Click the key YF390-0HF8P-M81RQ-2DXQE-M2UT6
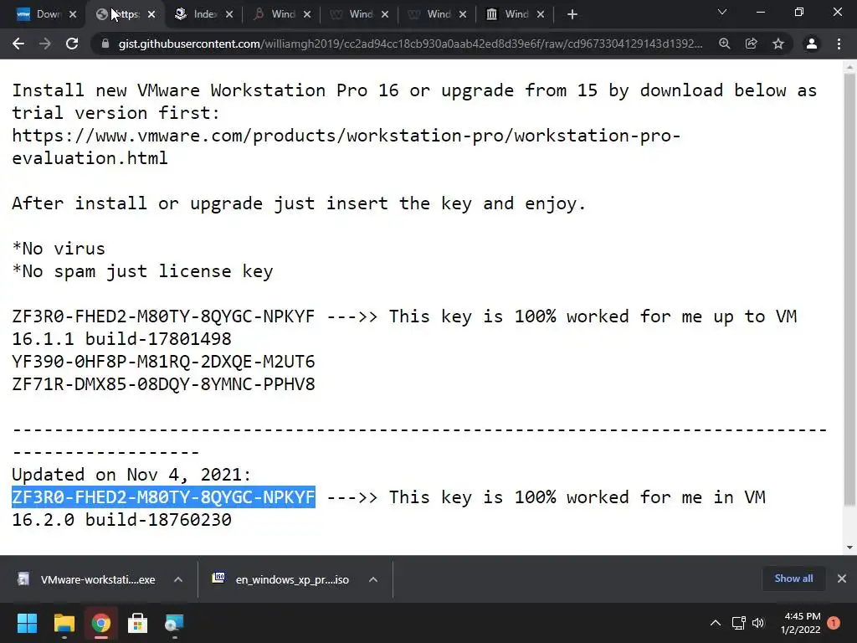 [163, 362]
